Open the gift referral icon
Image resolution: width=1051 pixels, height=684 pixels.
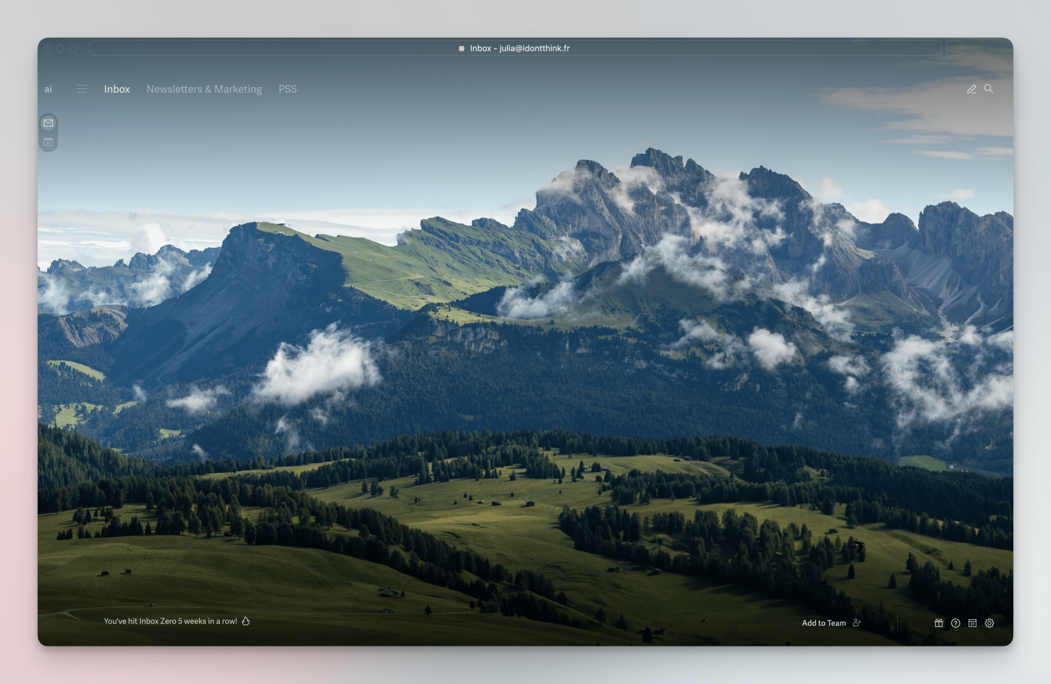click(x=939, y=623)
